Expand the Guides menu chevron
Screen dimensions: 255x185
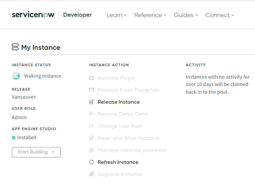(x=197, y=15)
